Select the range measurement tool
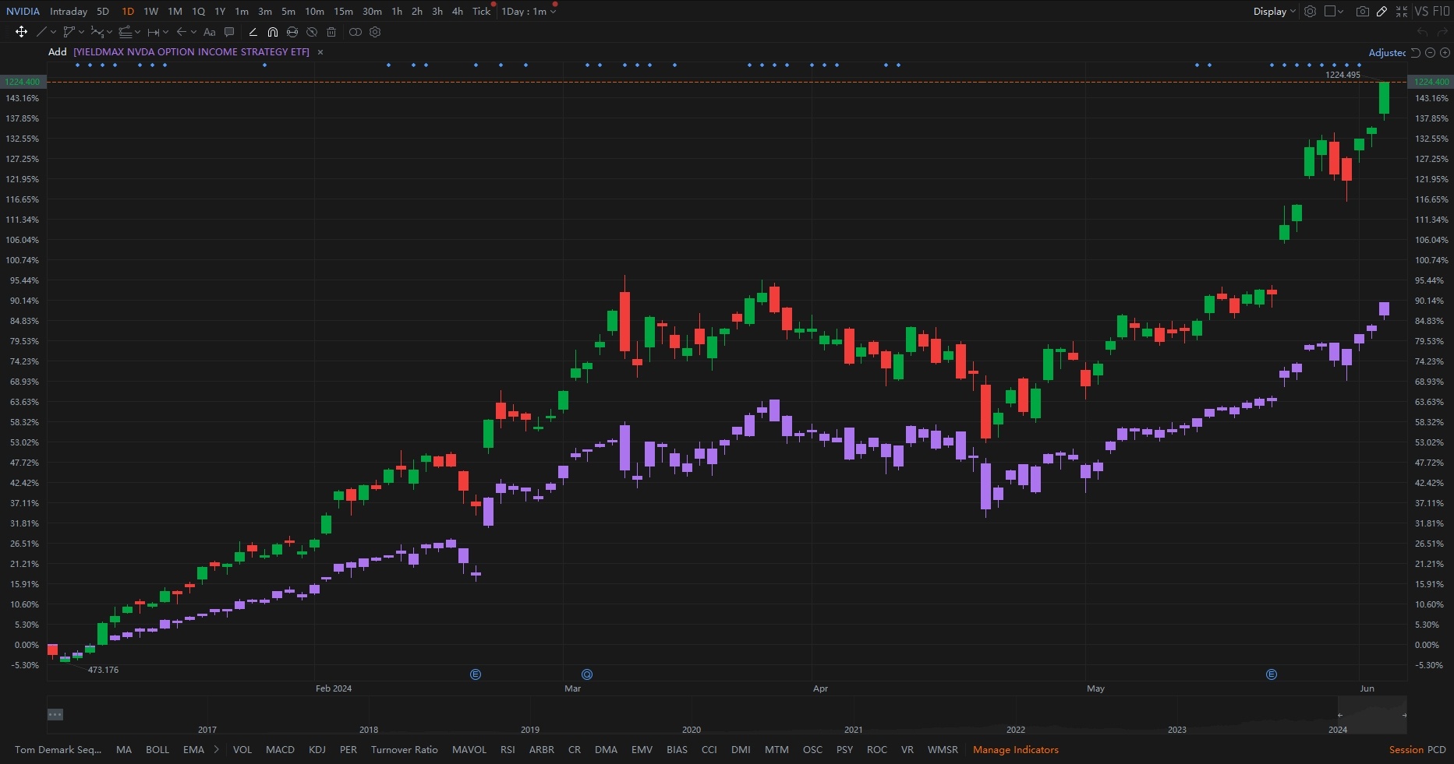 (x=153, y=32)
